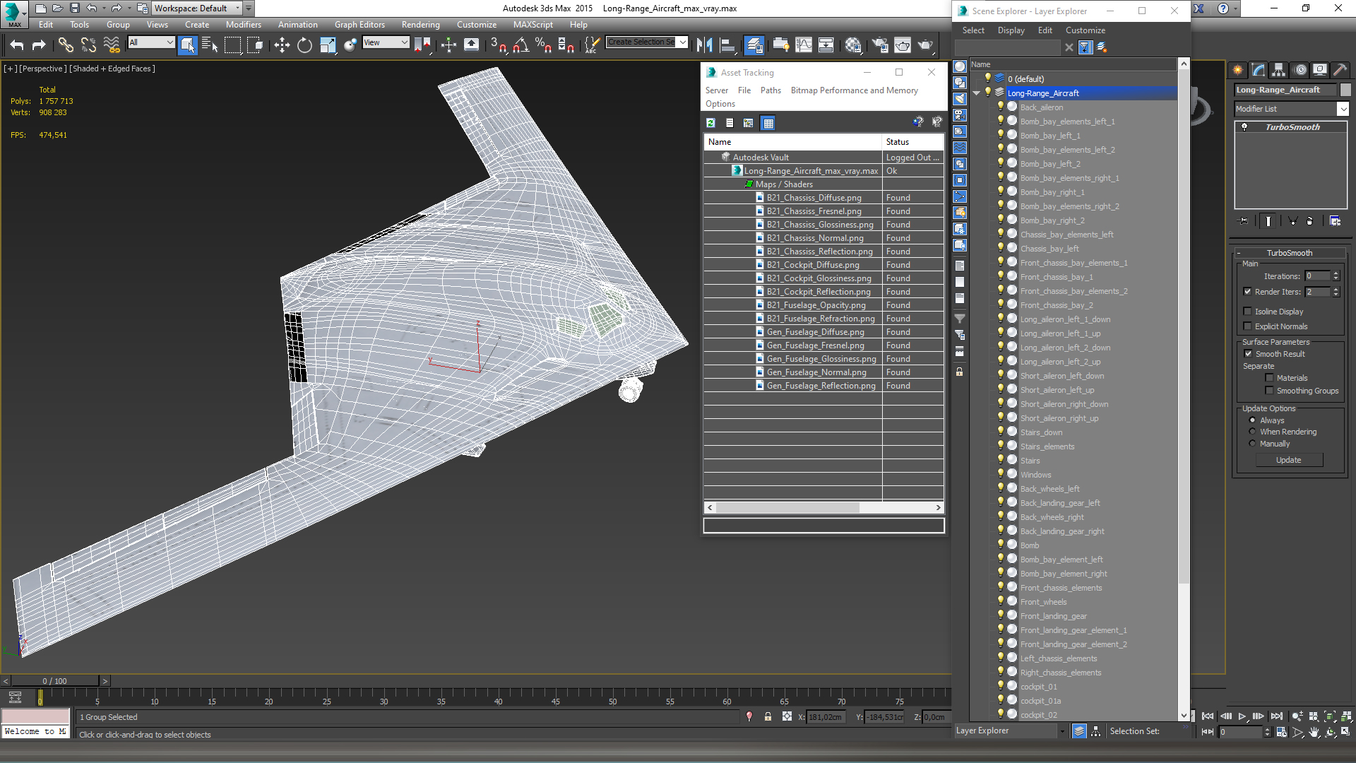Open the Render Setup teapot icon
The width and height of the screenshot is (1356, 763).
(880, 45)
